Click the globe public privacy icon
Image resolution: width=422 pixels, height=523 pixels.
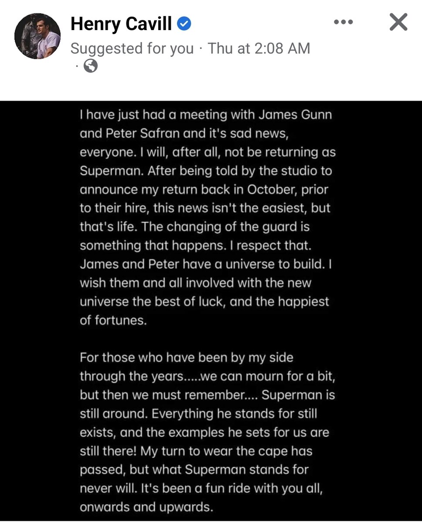tap(91, 66)
